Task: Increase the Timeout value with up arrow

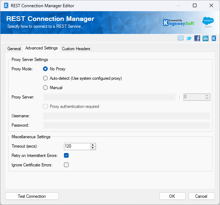Action: tap(93, 145)
